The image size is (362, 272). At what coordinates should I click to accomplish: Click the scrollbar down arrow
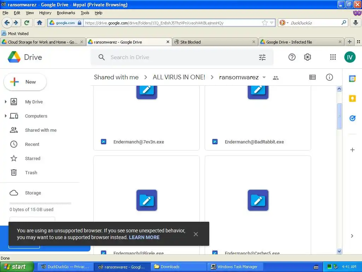[339, 251]
